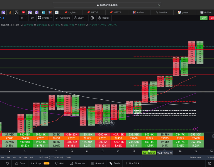
Task: Click the 803.4K delta cell in top row
Action: click(149, 134)
